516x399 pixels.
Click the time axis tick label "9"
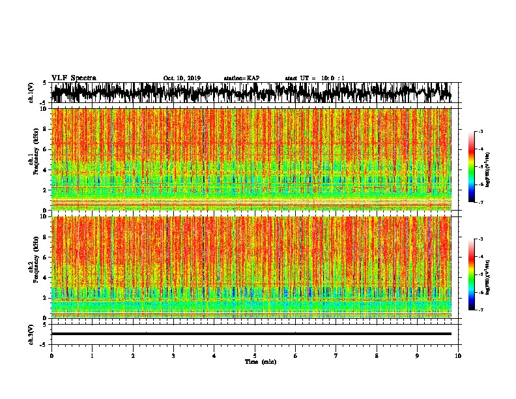tap(417, 356)
